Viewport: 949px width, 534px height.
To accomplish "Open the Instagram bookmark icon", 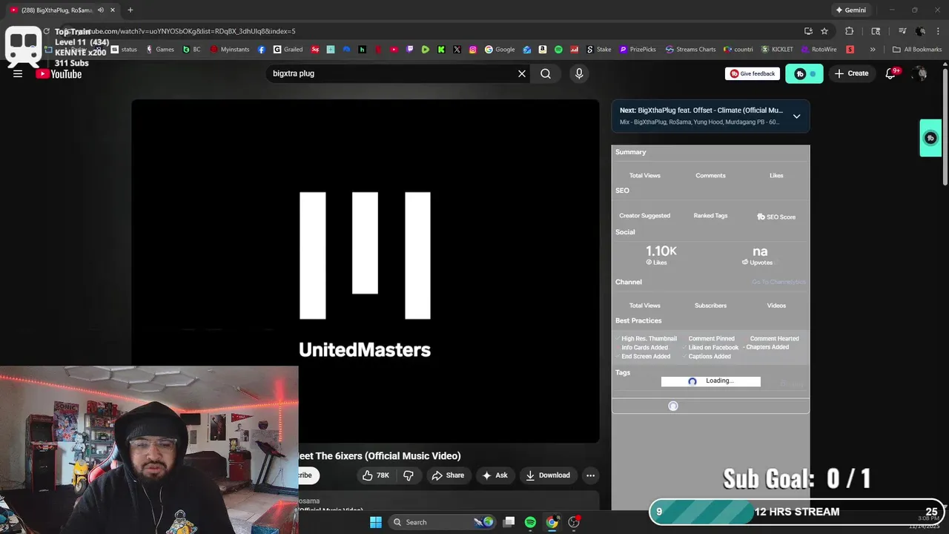I will click(x=473, y=50).
